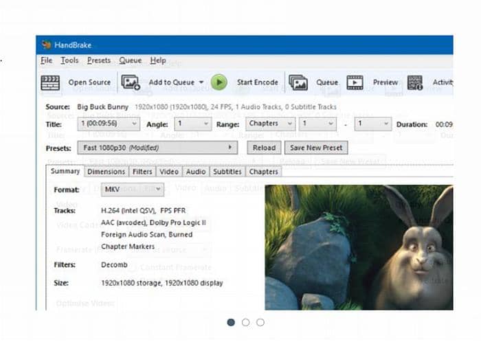Screen dimensions: 481x342
Task: Click the Queue label in toolbar
Action: pyautogui.click(x=327, y=82)
